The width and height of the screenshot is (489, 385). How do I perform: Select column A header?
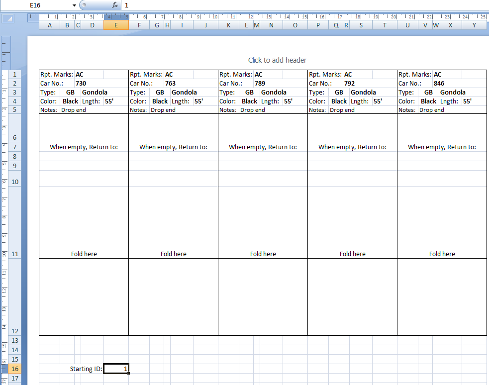pyautogui.click(x=49, y=25)
